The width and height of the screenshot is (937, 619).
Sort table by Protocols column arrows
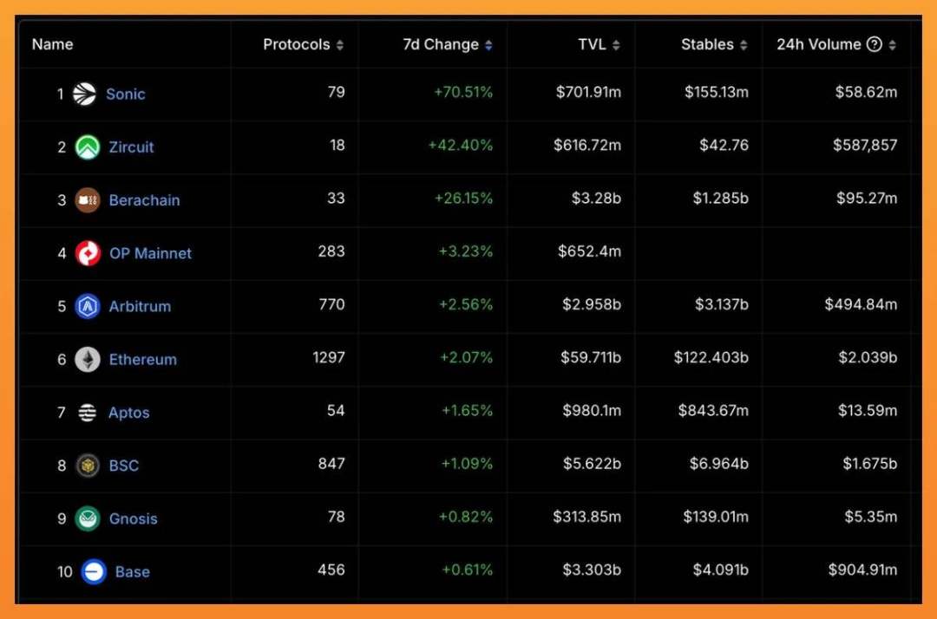339,45
